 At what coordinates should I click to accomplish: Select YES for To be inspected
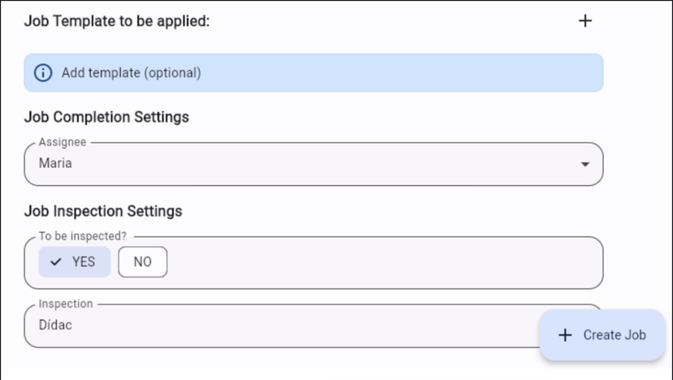[x=75, y=261]
